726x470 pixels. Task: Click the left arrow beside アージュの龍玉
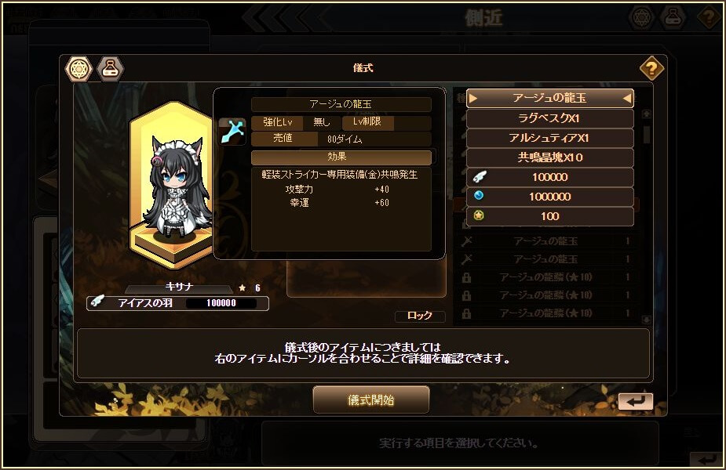[x=472, y=98]
